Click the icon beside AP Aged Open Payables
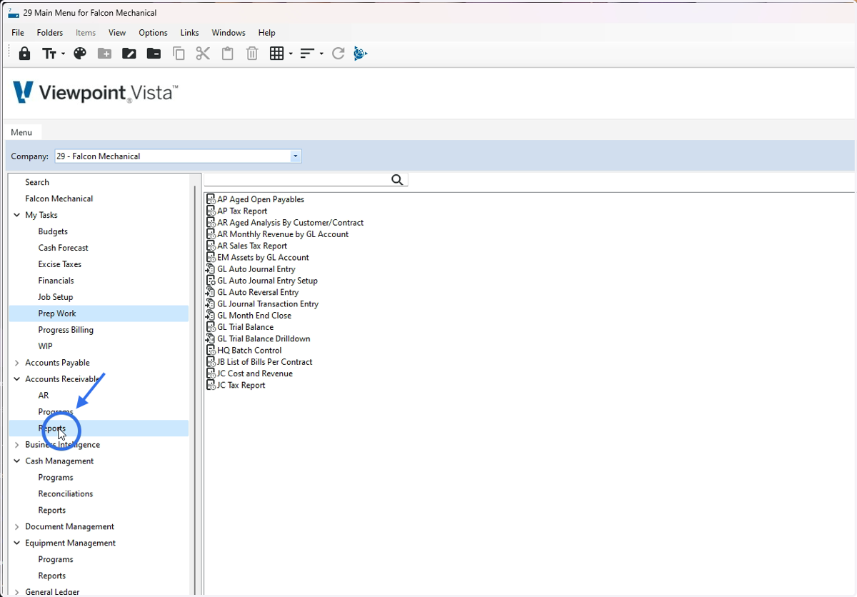This screenshot has width=857, height=597. tap(211, 199)
